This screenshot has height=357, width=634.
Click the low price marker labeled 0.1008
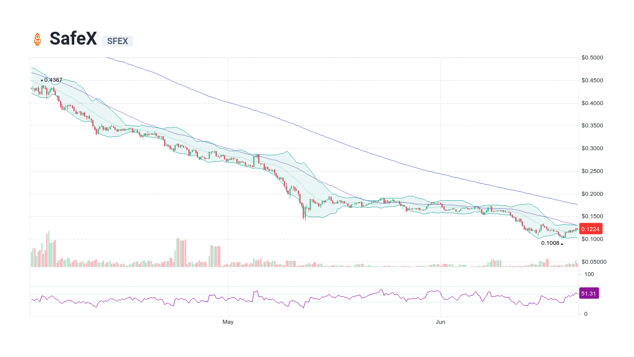point(550,243)
